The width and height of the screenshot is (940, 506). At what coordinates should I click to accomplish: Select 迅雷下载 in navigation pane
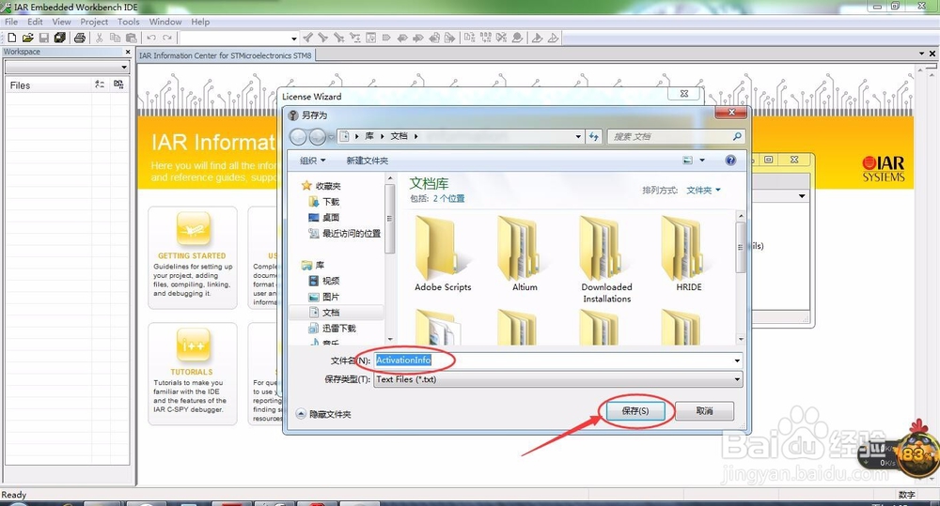[333, 329]
